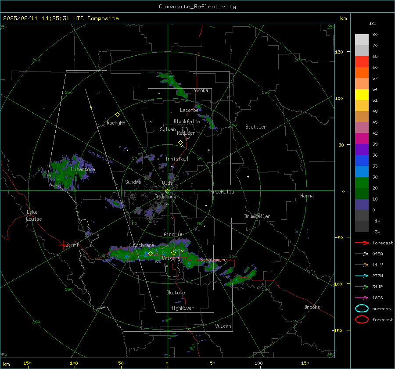Click the magenta 42 dBZ color swatch

point(362,138)
